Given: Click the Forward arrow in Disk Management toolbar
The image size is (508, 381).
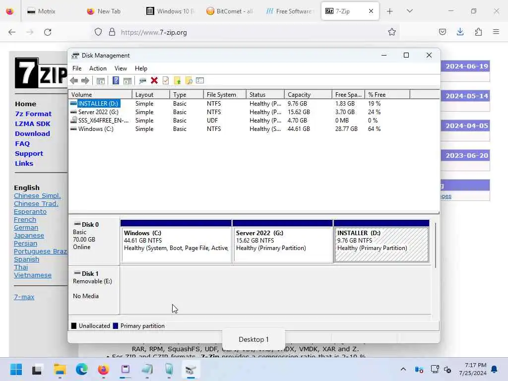Looking at the screenshot, I should pyautogui.click(x=85, y=81).
